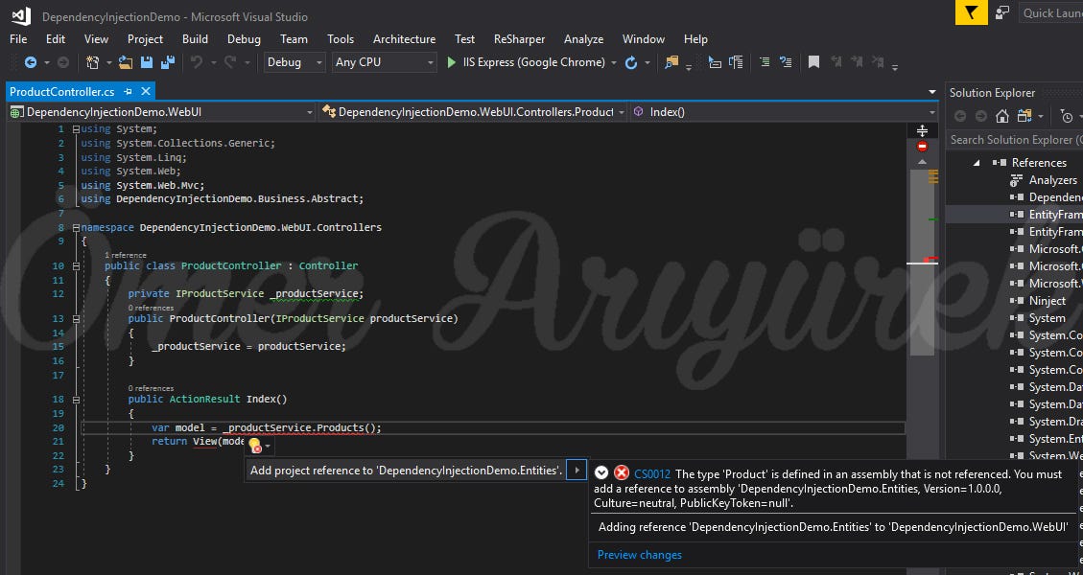Collapse the Index method at line 18
Image resolution: width=1083 pixels, height=575 pixels.
pyautogui.click(x=76, y=399)
